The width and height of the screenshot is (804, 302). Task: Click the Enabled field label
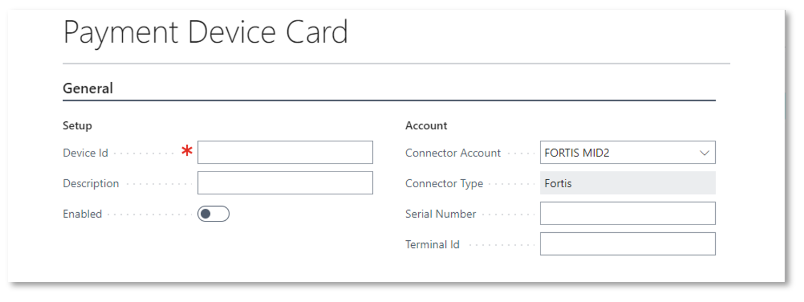[x=82, y=214]
